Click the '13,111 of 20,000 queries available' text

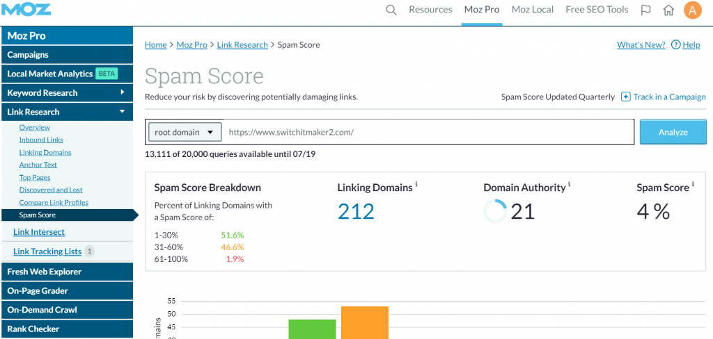coord(230,154)
